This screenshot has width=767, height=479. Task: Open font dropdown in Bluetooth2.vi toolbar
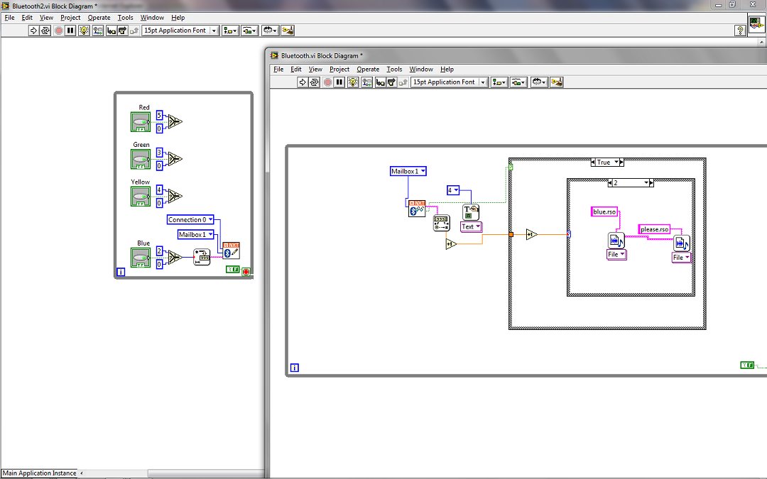point(180,31)
